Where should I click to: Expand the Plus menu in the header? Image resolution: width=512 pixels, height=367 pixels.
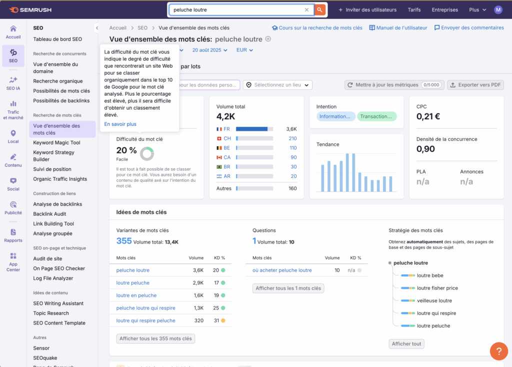[x=477, y=10]
